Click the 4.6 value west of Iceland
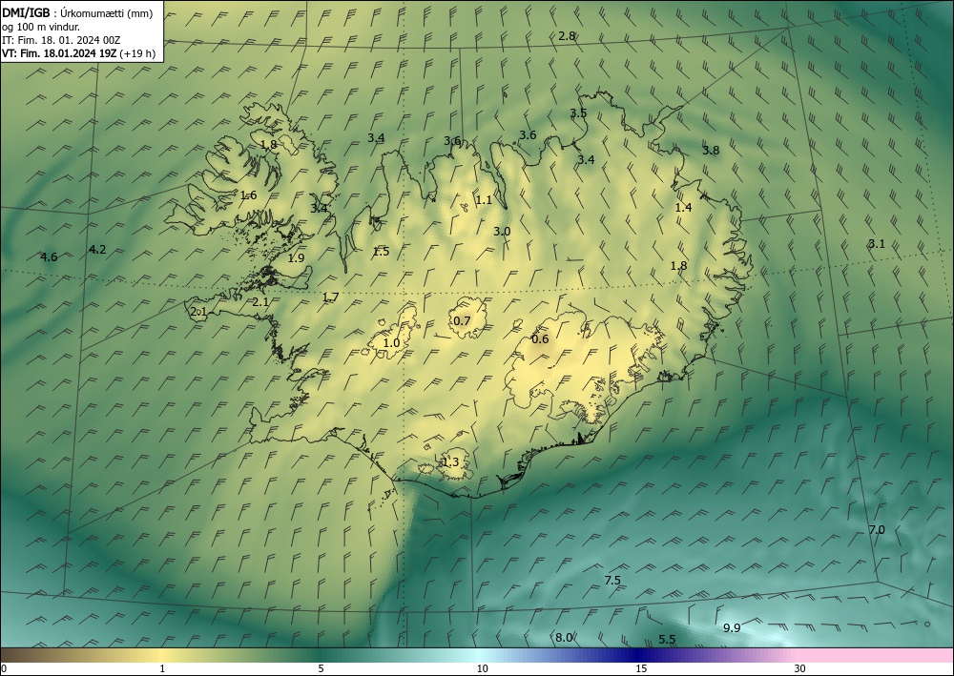The height and width of the screenshot is (676, 954). coord(49,257)
